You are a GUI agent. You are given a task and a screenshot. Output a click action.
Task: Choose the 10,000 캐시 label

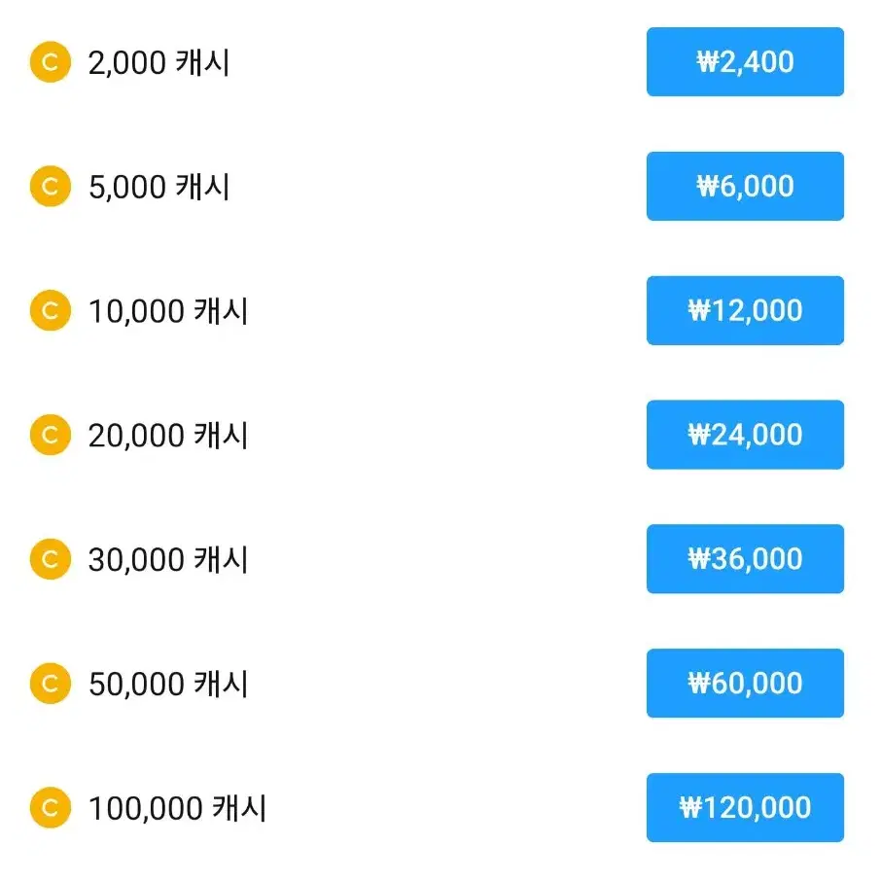click(x=168, y=311)
